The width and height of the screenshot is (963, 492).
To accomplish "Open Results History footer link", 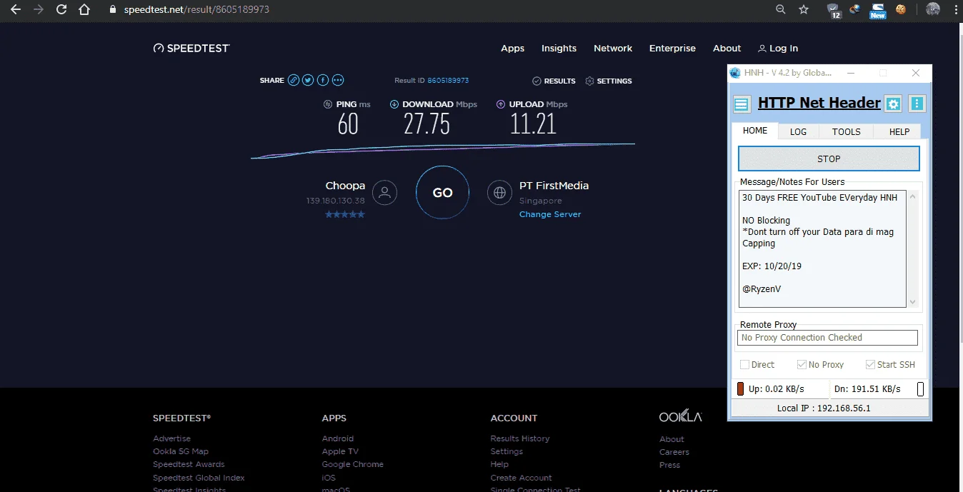I will coord(520,438).
